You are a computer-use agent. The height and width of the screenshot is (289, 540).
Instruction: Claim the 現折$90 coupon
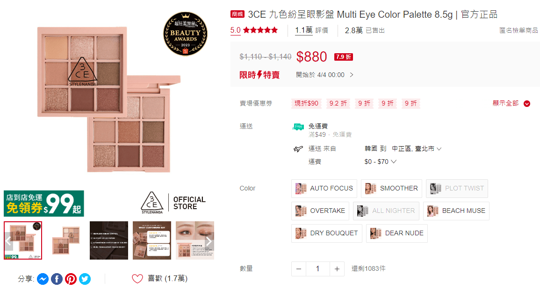307,103
